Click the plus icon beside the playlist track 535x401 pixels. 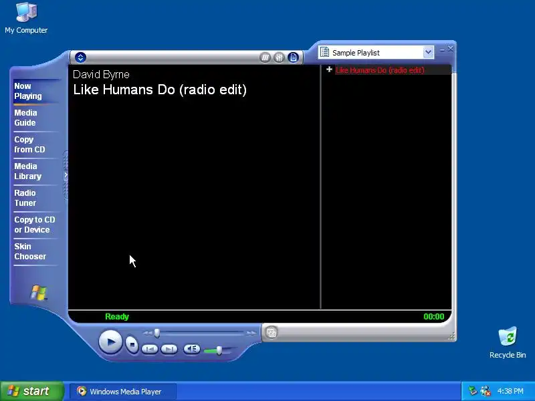pyautogui.click(x=329, y=70)
